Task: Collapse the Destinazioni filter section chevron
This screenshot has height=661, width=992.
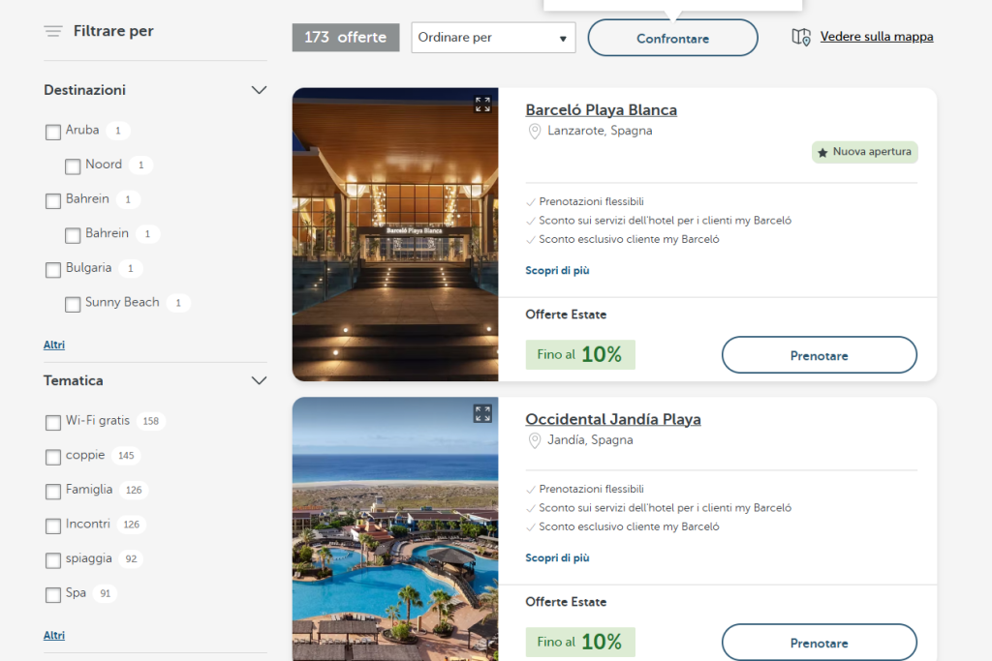Action: pos(259,90)
